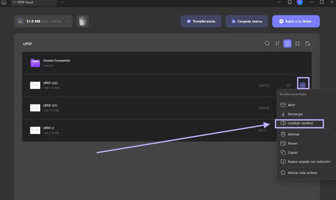Select the Carpeta Compartida name text
Screen dimensions: 336x200
point(56,61)
